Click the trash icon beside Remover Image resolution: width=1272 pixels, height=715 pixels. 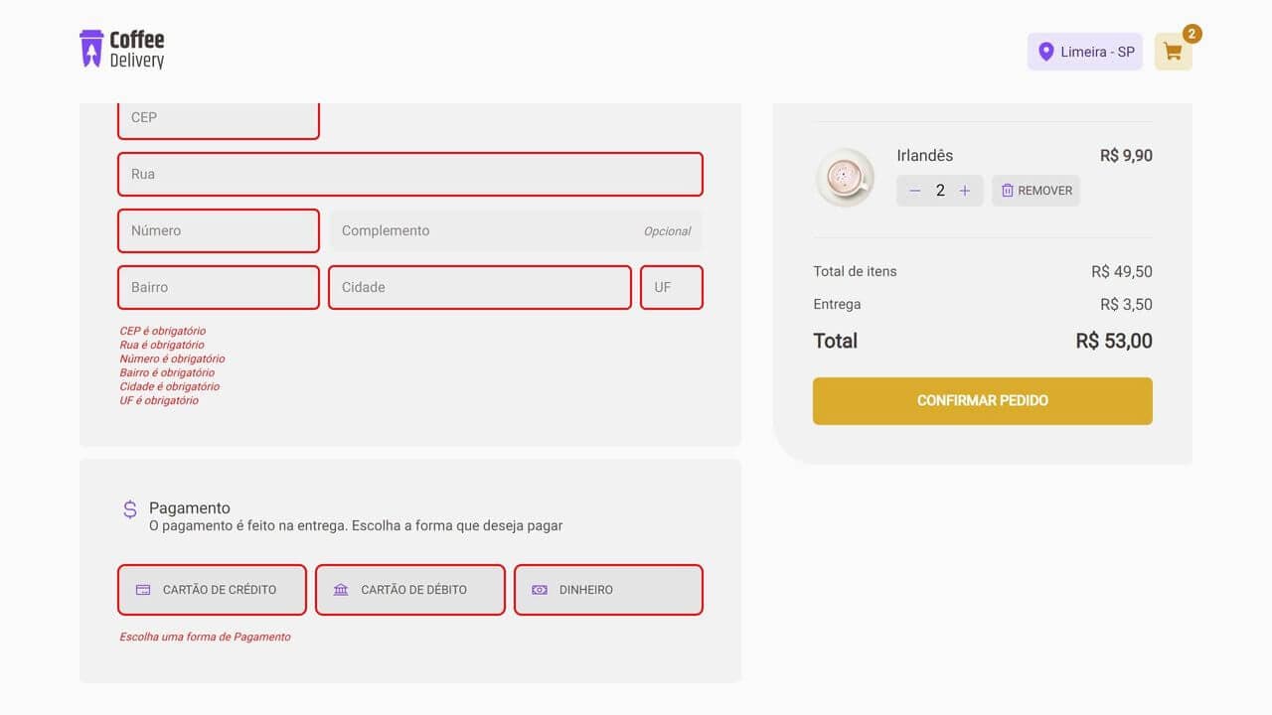[x=1007, y=190]
